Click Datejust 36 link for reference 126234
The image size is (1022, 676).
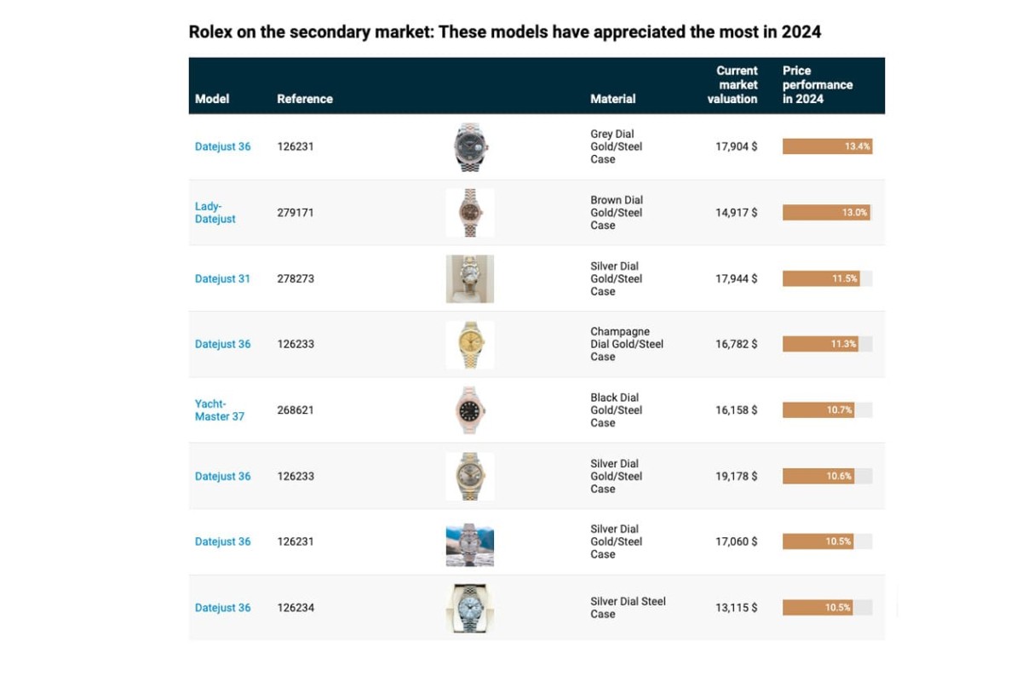(222, 608)
